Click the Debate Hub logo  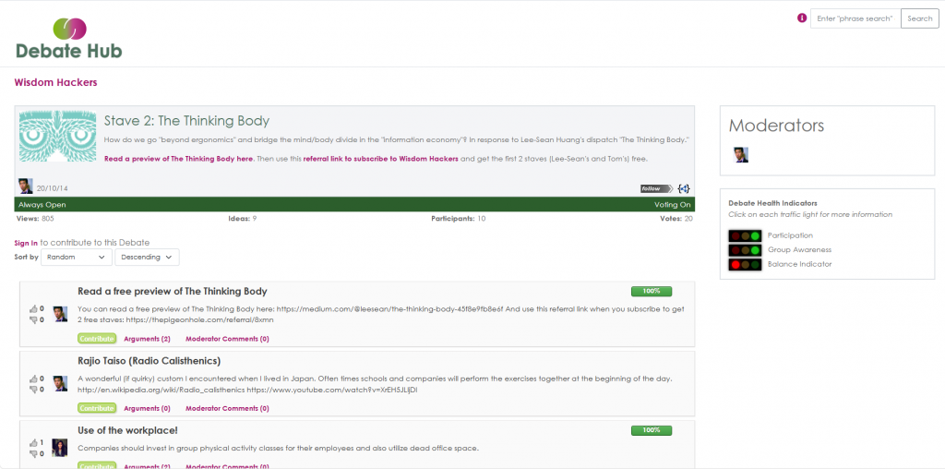(69, 38)
